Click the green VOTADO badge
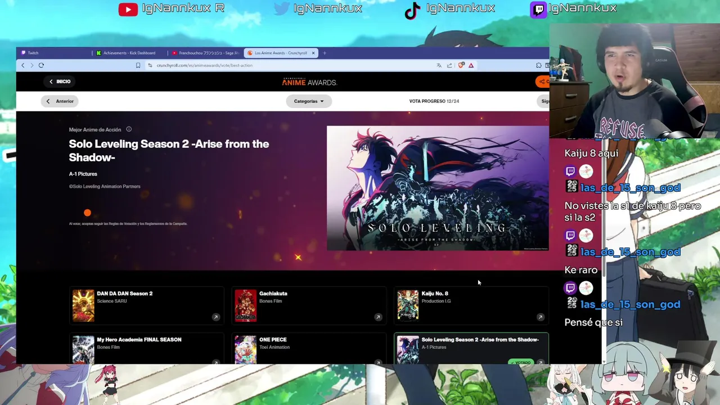The height and width of the screenshot is (405, 720). pyautogui.click(x=521, y=362)
